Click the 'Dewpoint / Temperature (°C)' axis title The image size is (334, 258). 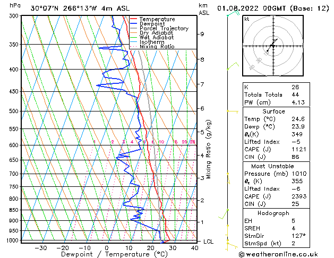[114, 254]
